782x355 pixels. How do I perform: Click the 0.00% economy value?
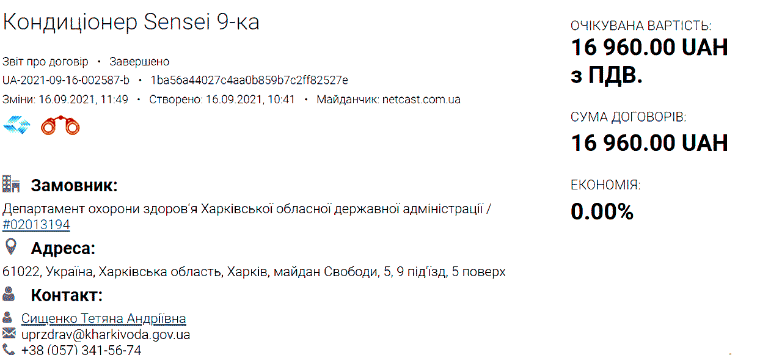coord(602,211)
